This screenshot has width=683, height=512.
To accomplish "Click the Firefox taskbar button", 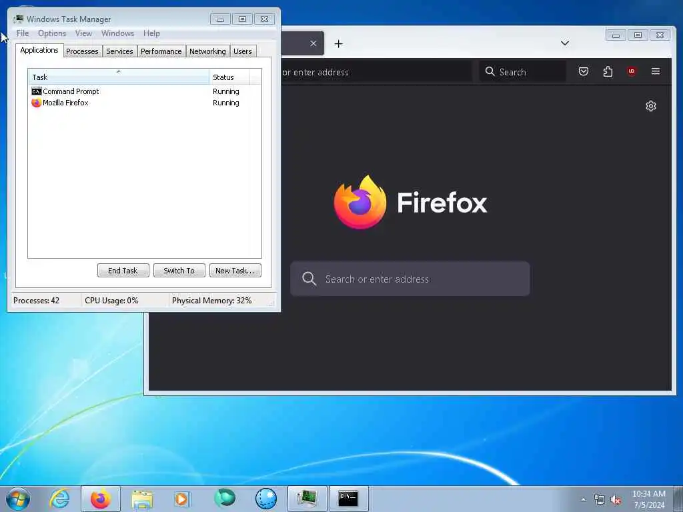I will [101, 499].
